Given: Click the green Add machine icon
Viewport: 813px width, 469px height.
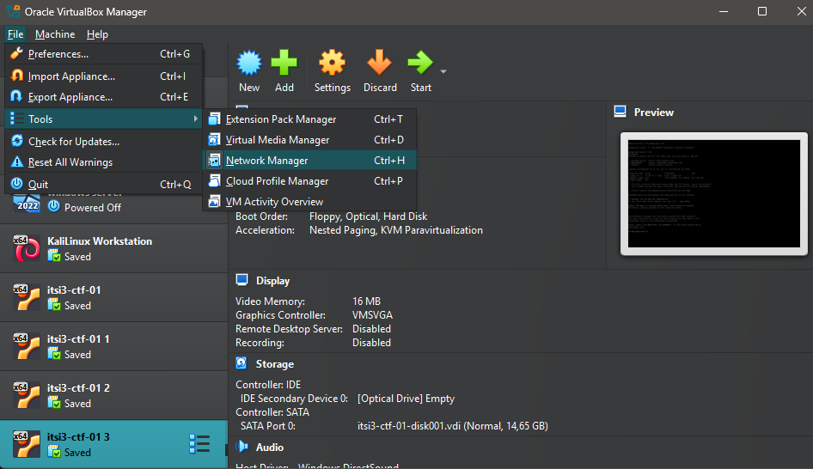Looking at the screenshot, I should click(284, 63).
